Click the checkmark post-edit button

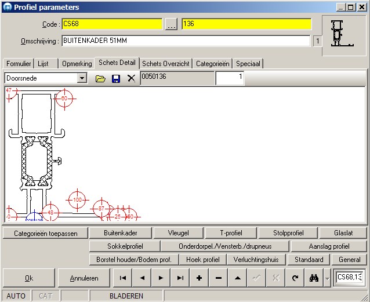click(257, 278)
